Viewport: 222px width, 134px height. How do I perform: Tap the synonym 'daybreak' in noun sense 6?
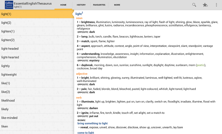tap(87, 65)
